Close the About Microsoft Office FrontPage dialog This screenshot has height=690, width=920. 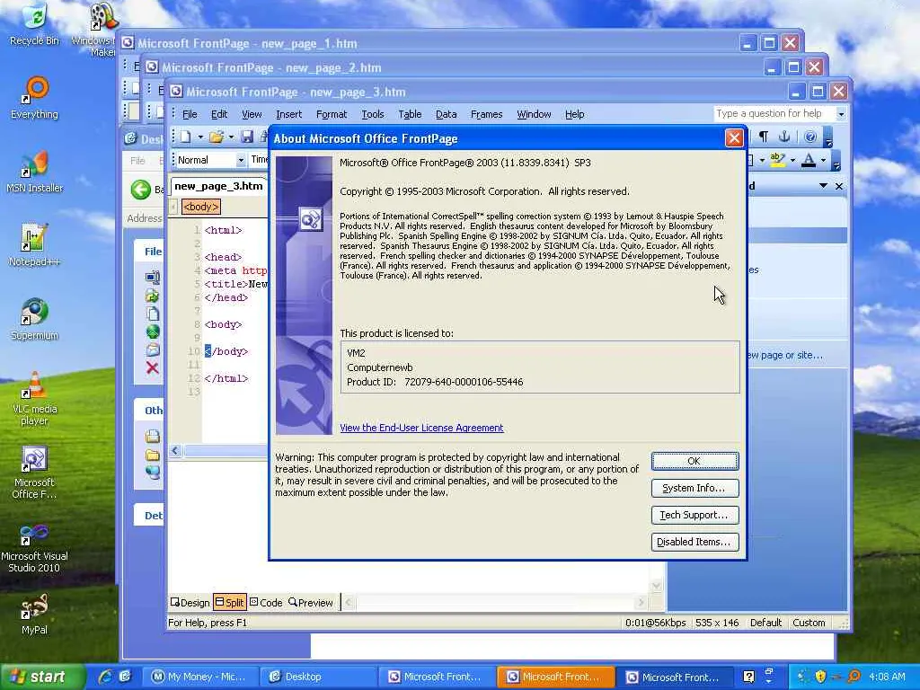click(x=734, y=138)
